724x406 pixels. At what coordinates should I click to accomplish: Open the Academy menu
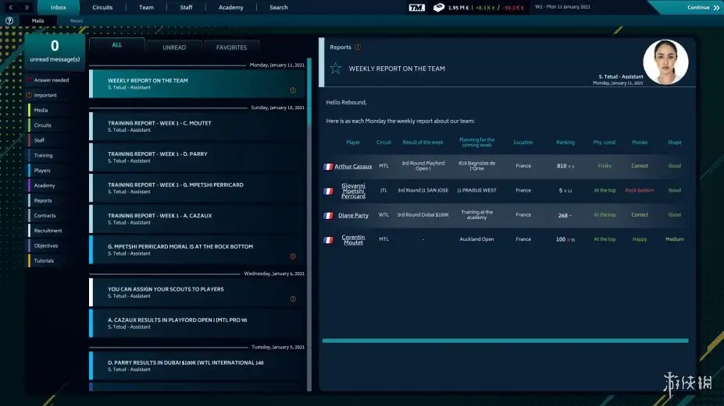click(x=231, y=7)
